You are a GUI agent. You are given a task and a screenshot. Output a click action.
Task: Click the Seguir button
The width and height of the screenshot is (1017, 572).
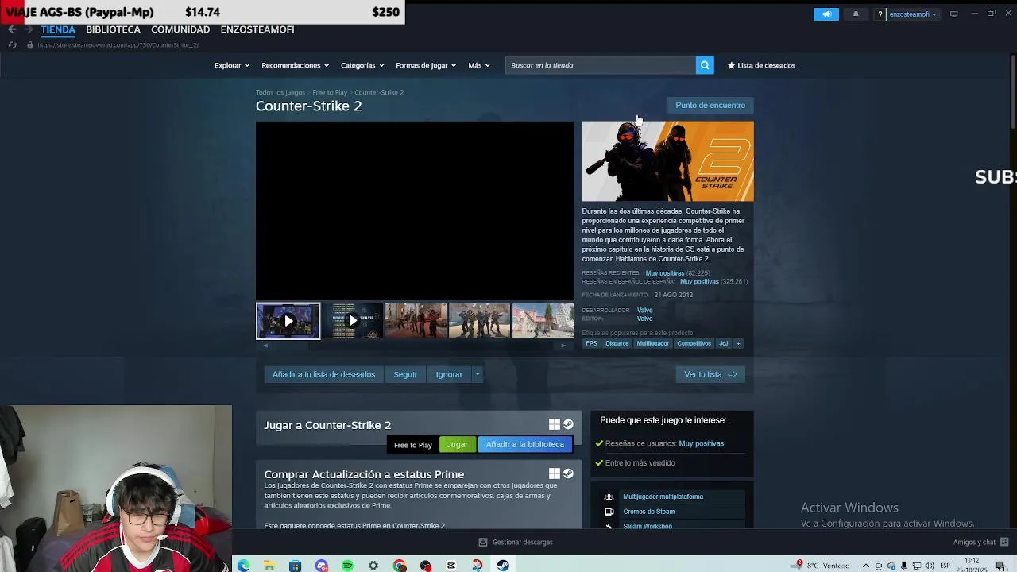405,374
